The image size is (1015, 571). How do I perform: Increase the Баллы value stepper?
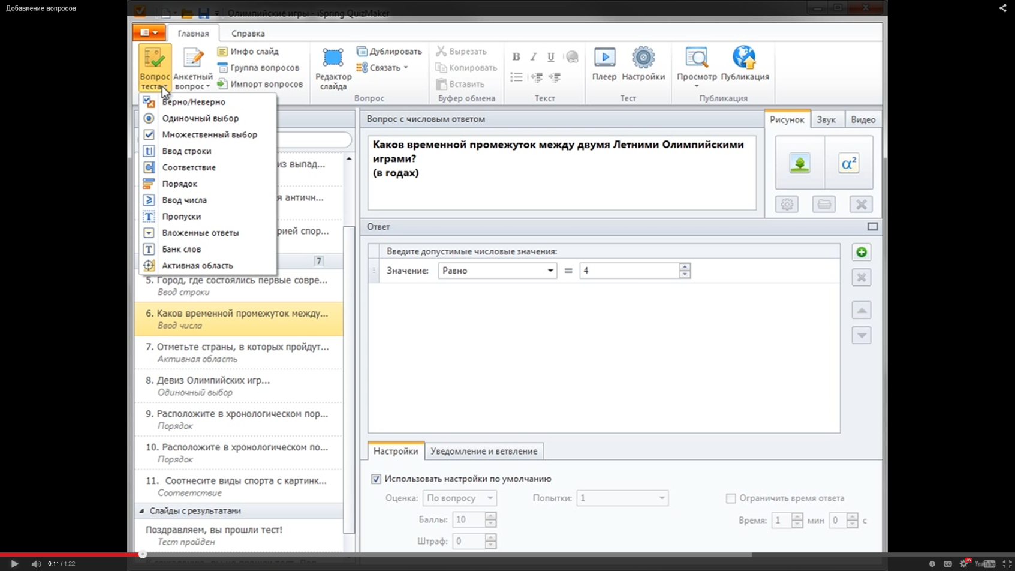[490, 516]
